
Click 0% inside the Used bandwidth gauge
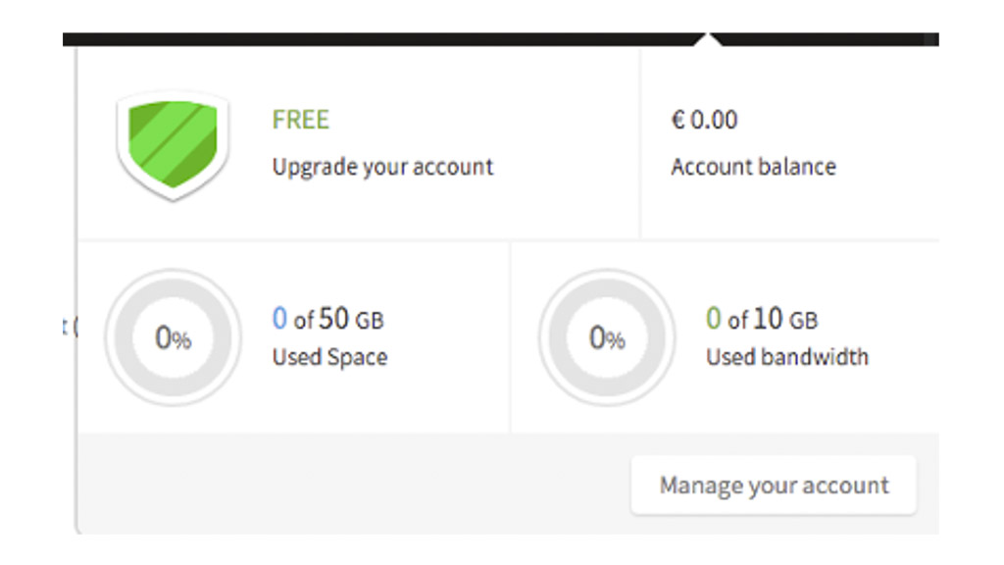coord(606,338)
